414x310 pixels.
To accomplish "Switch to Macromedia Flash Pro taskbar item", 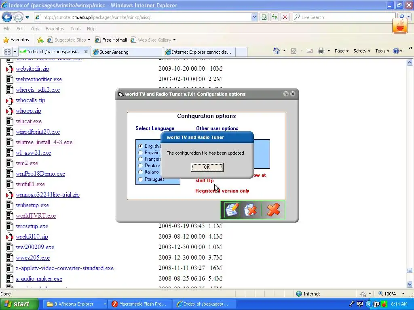I will tap(140, 304).
